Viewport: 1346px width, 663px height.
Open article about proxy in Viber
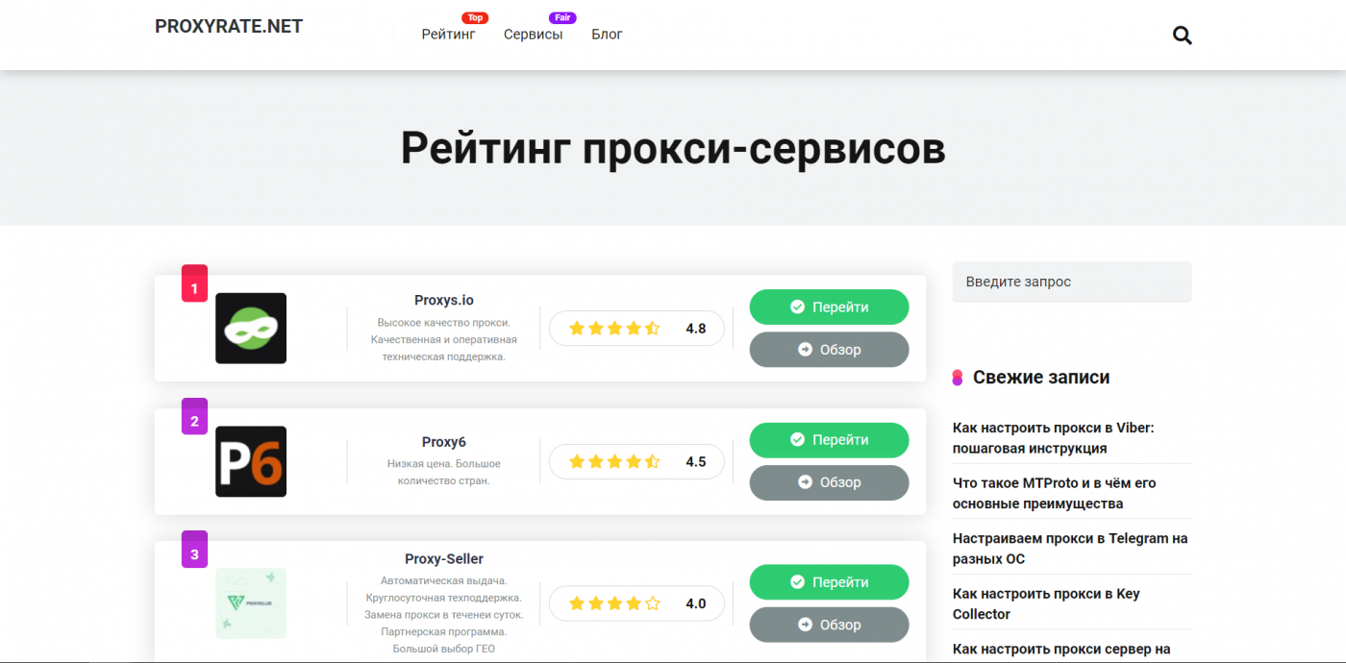[x=1053, y=438]
